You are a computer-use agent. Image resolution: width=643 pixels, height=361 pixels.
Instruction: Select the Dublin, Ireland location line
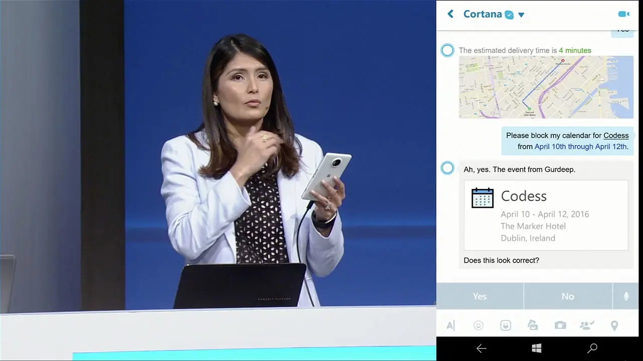coord(528,238)
